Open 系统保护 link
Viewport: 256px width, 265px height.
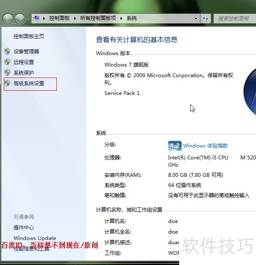[x=24, y=73]
